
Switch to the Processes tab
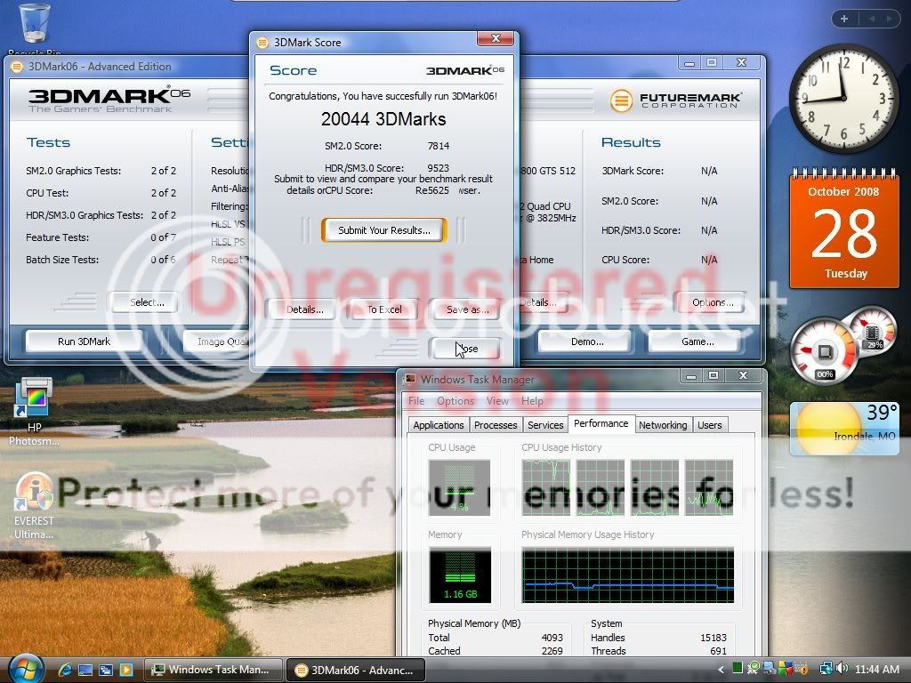(496, 425)
